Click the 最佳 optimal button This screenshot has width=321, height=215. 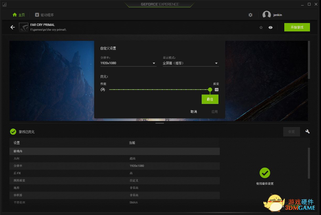pos(210,99)
